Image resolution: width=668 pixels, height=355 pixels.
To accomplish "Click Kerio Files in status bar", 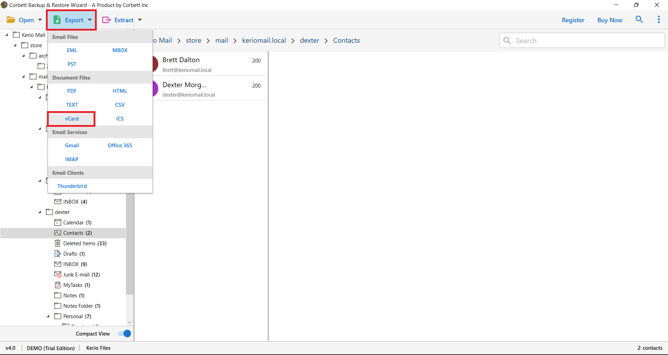I will [x=98, y=348].
